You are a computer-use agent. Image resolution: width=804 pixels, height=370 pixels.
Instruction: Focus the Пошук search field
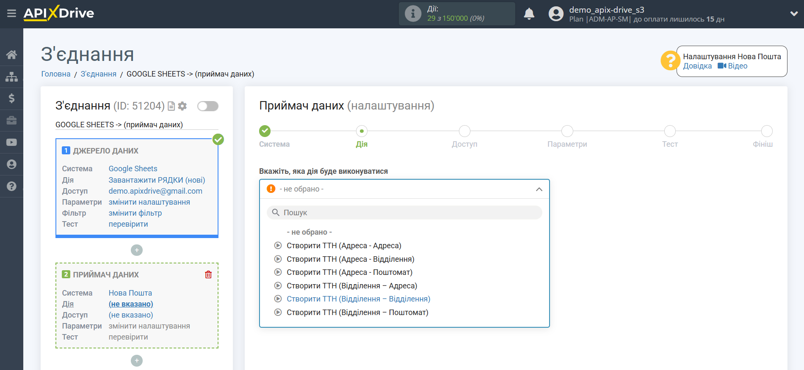404,212
